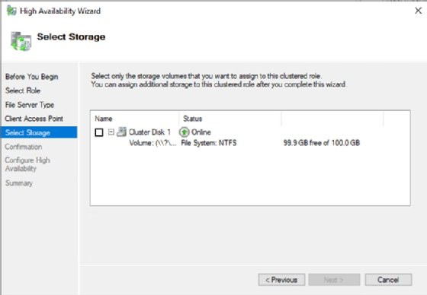Click the Online status text

201,132
